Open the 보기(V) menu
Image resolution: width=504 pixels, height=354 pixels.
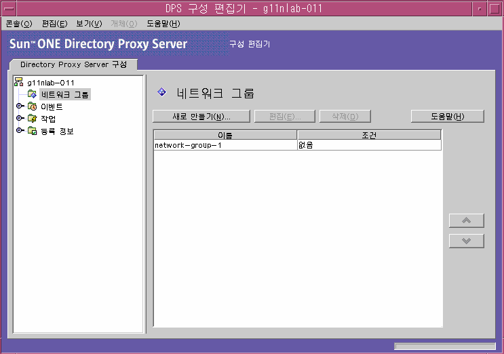89,24
